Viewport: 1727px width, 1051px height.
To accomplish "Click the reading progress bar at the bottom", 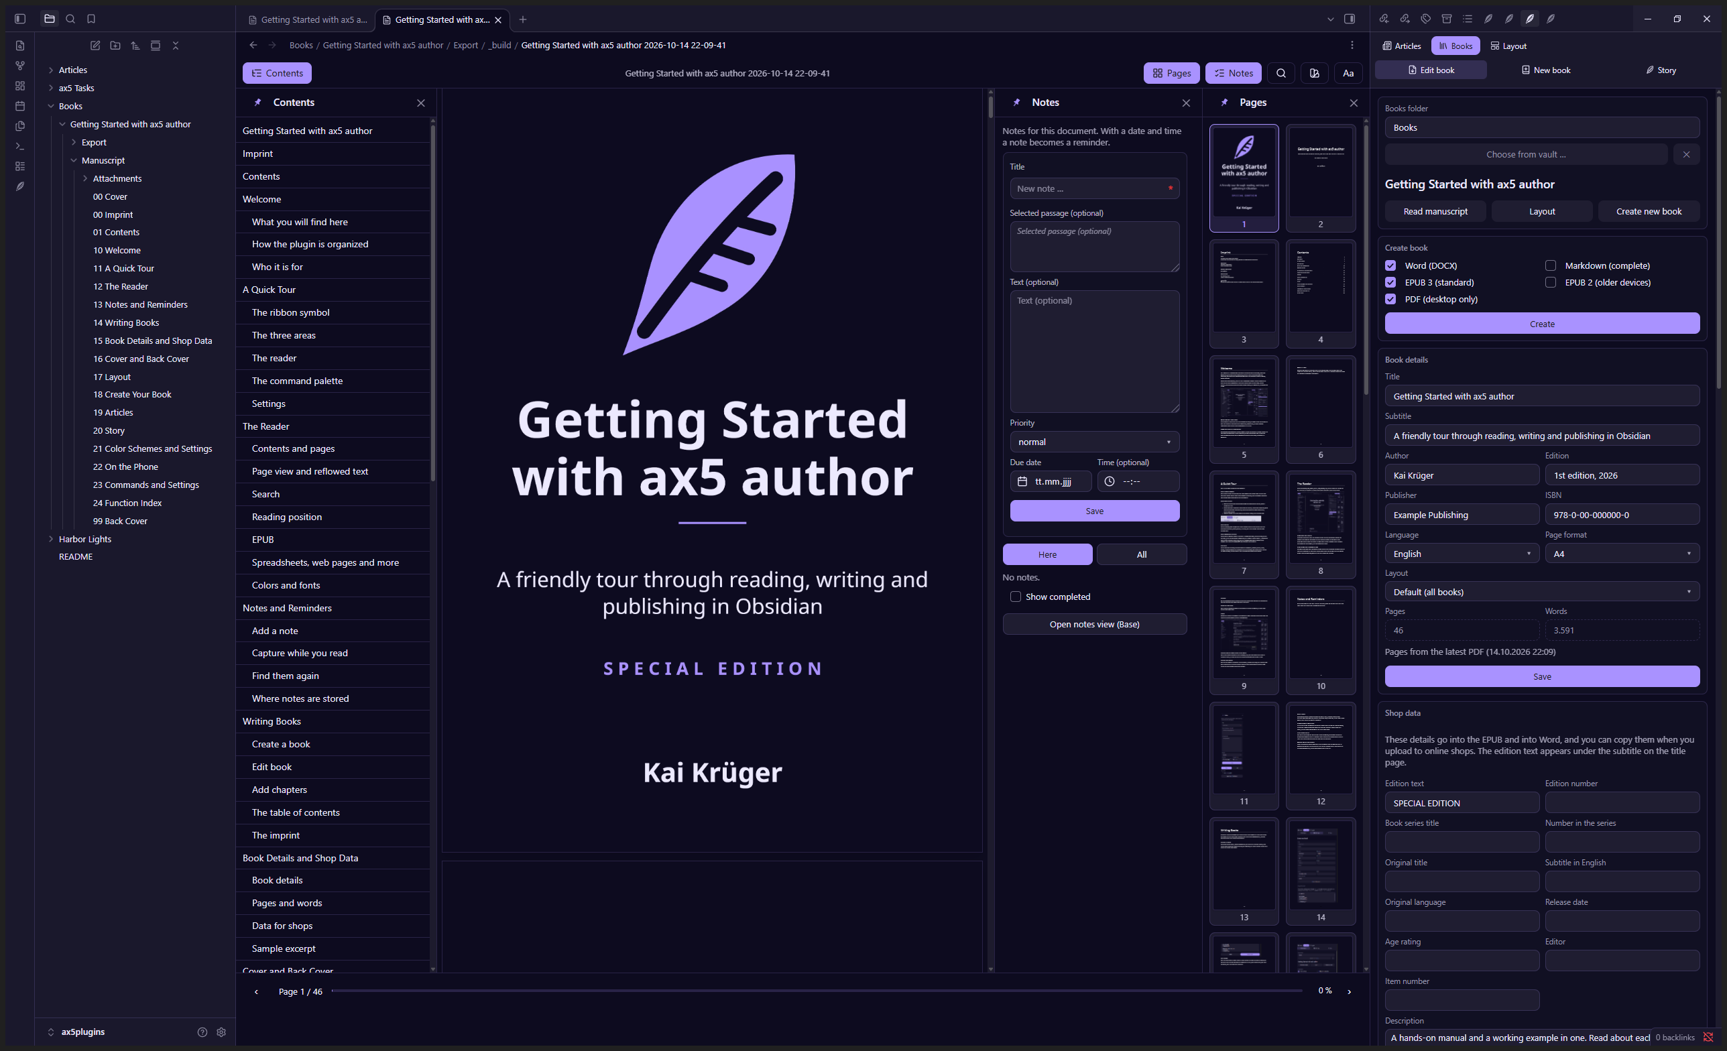I will point(817,991).
